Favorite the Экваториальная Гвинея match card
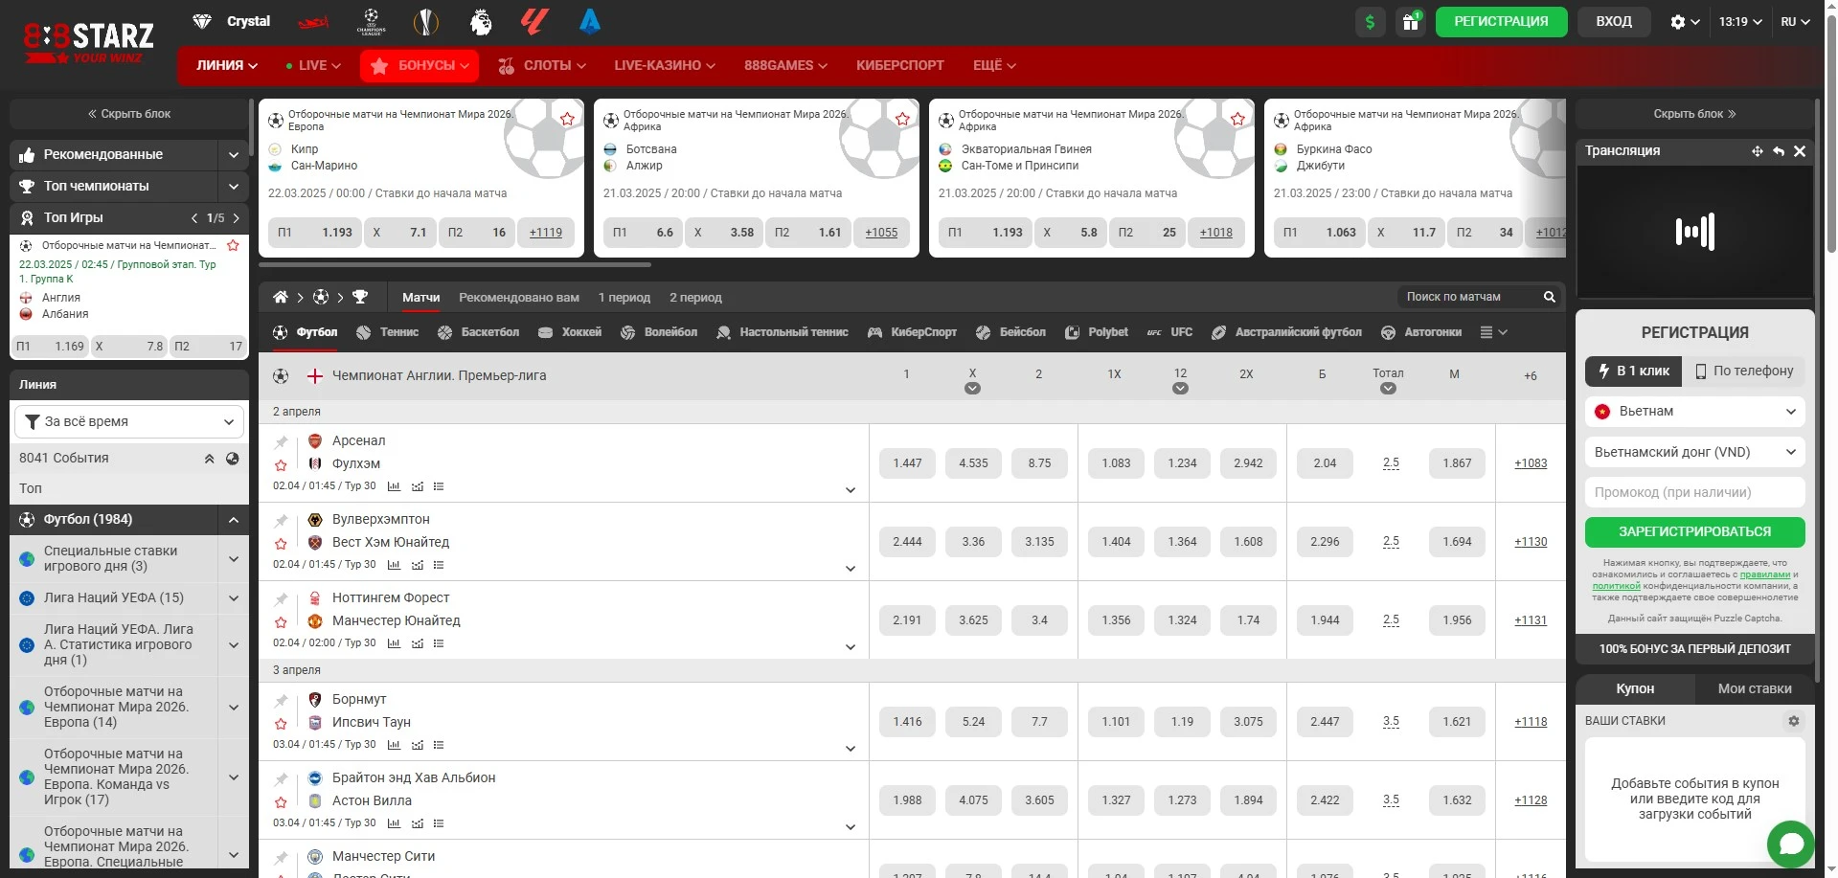The height and width of the screenshot is (878, 1838). point(1237,119)
